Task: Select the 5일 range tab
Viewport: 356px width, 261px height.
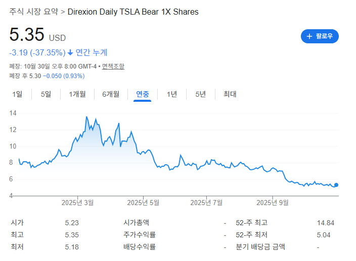Action: 46,94
